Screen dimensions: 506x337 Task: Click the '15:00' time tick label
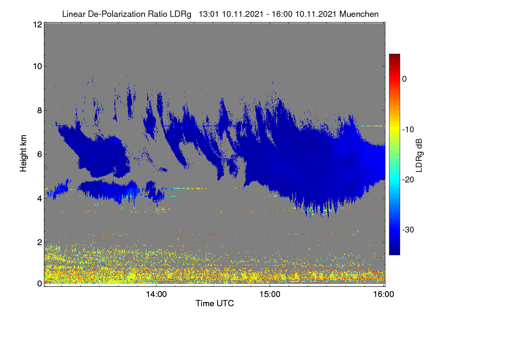pos(270,294)
